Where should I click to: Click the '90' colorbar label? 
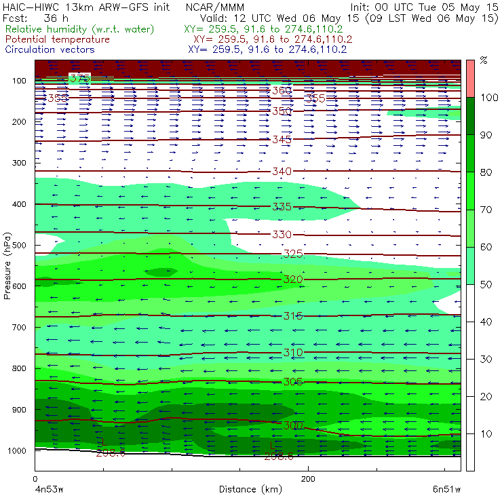tap(486, 135)
